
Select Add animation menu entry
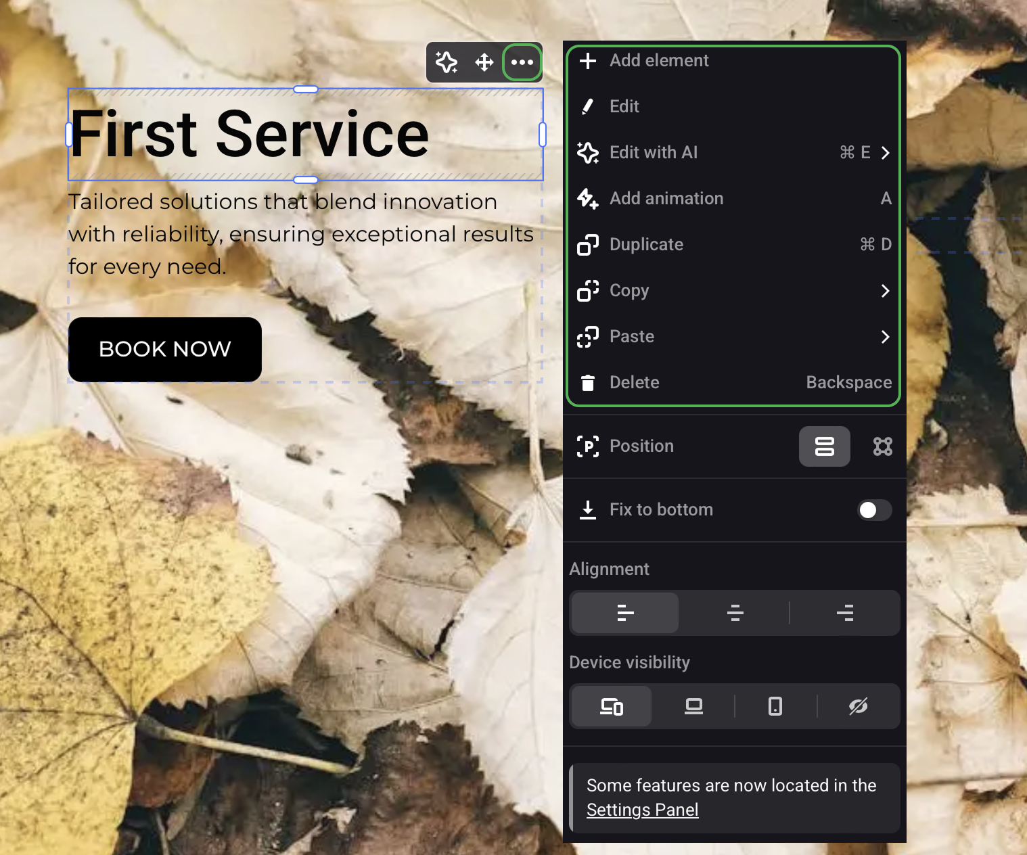(666, 199)
